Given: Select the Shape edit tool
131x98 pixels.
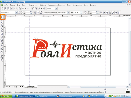Looking at the screenshot, I should tap(2, 20).
